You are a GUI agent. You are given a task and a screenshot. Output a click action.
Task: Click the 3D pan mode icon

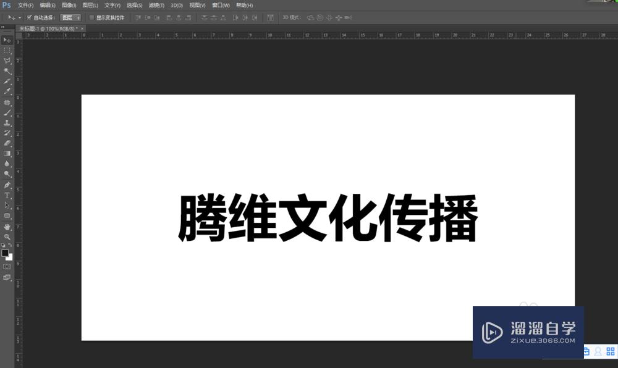point(329,18)
